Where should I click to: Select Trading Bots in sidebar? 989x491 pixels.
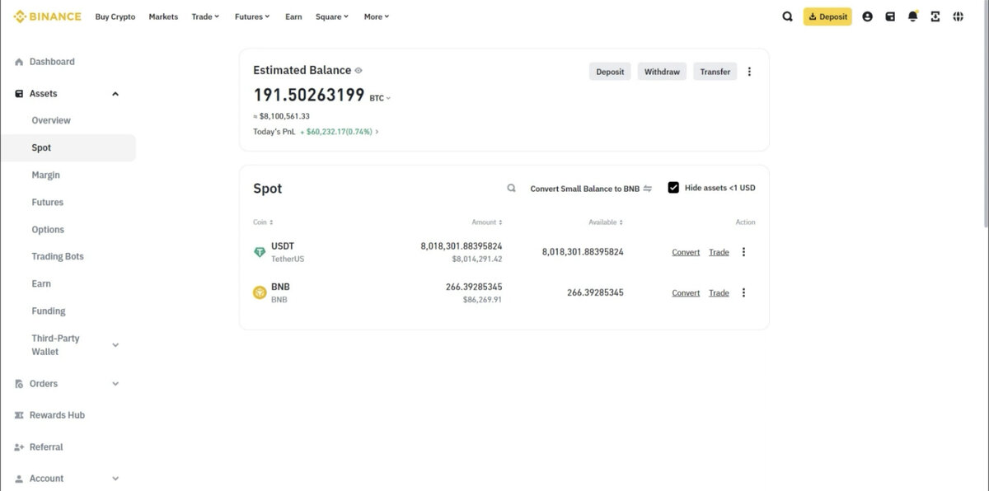[58, 256]
